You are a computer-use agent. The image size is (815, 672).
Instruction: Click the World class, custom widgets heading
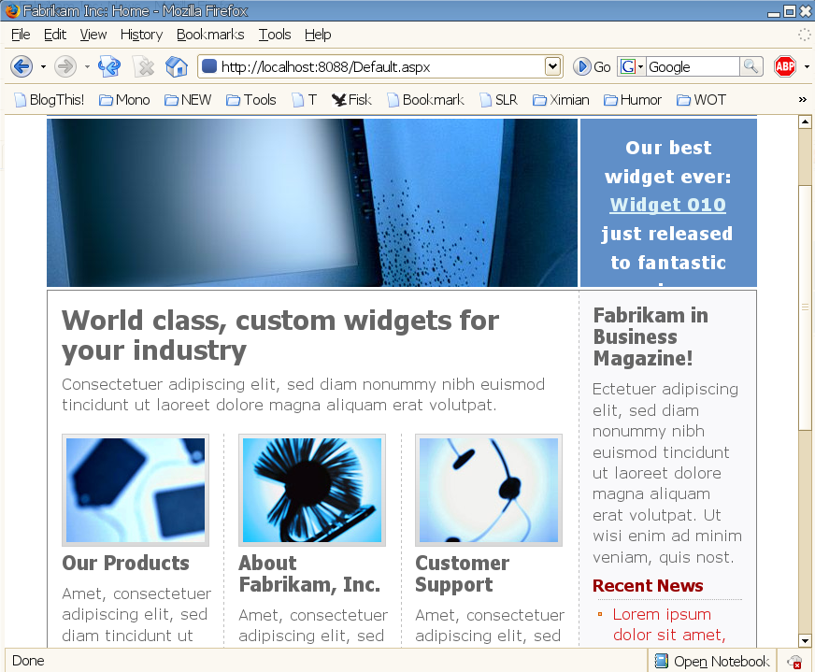[x=280, y=336]
